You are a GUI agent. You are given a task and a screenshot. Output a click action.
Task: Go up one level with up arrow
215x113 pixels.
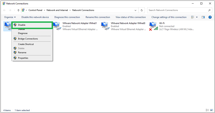18,10
